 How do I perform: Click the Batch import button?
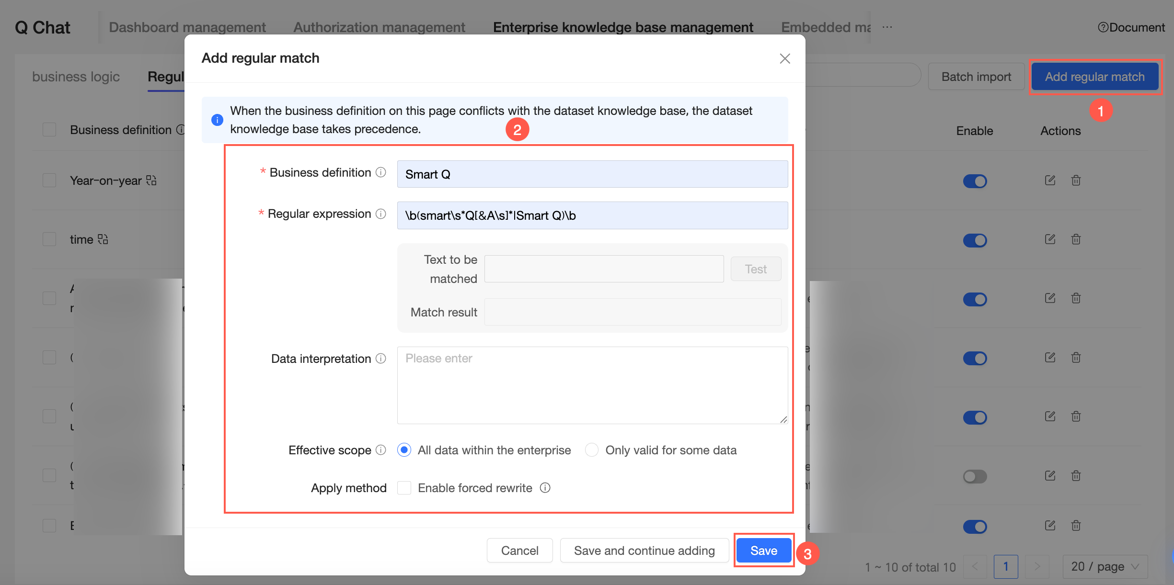(976, 77)
